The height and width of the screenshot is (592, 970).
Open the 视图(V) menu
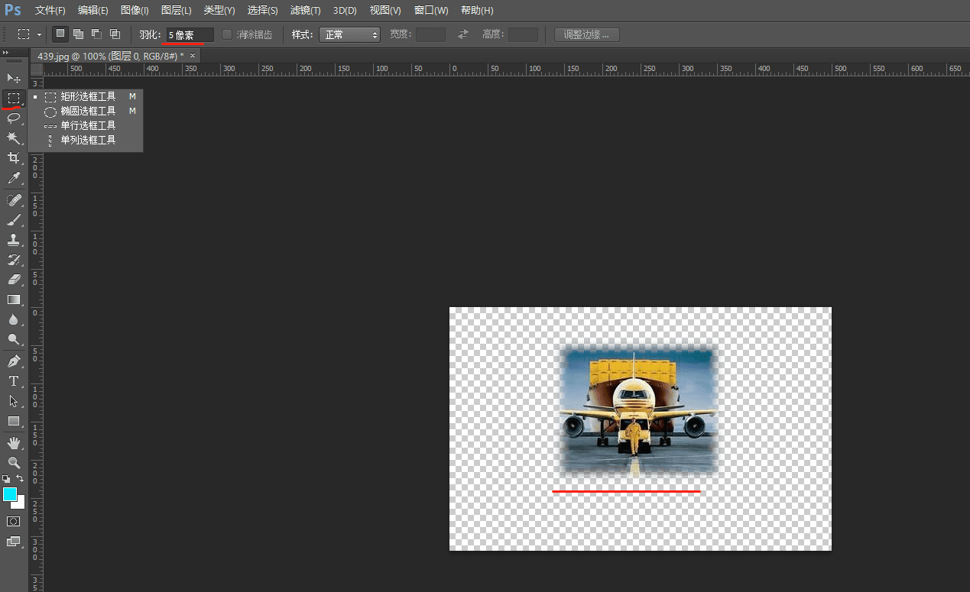(385, 11)
